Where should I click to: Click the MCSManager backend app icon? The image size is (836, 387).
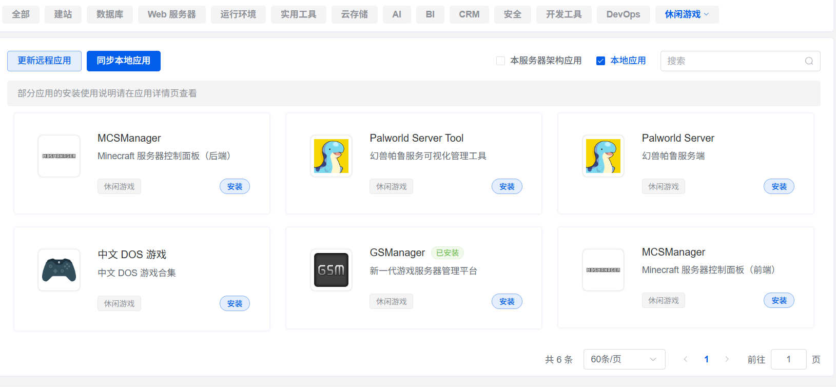[x=59, y=156]
